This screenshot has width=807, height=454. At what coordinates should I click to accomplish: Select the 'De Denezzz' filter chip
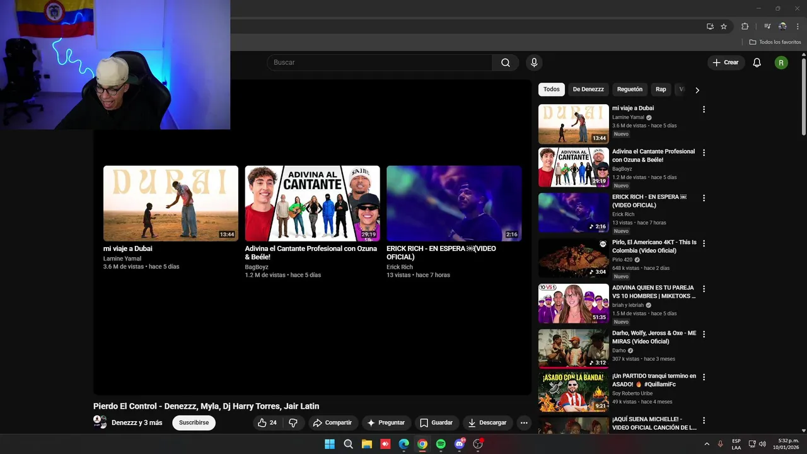(x=588, y=90)
